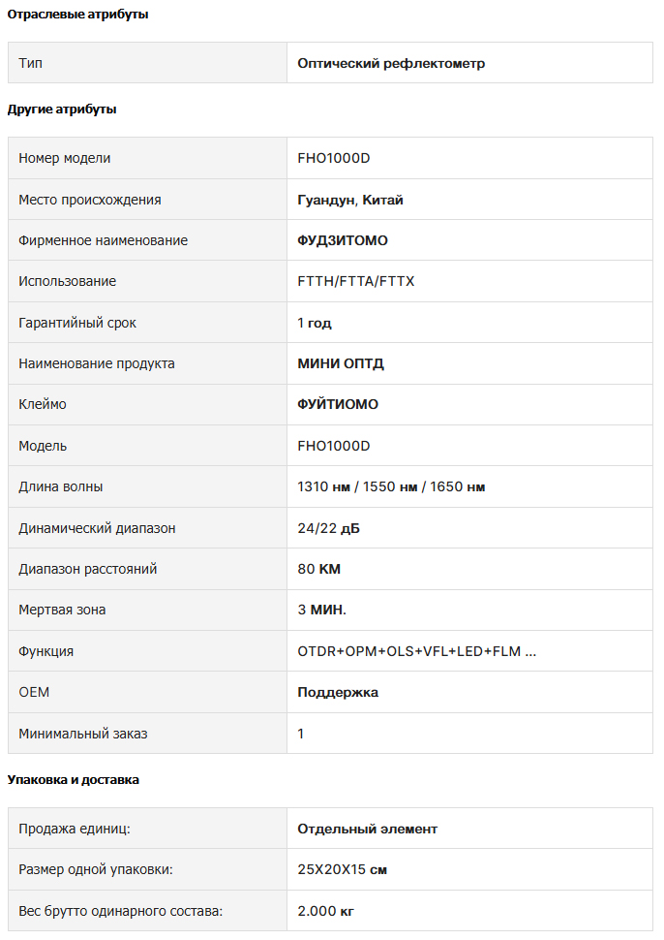Select the 'Номер модели' FHO1000D value
The image size is (664, 940).
tap(334, 158)
